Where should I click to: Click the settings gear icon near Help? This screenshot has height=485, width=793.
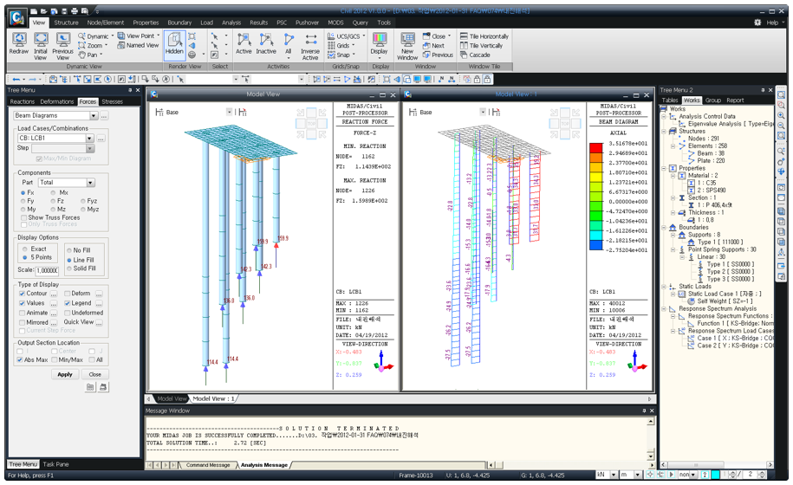(757, 23)
